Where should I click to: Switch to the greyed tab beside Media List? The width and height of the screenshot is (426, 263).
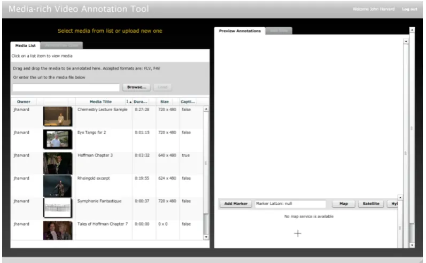(61, 45)
